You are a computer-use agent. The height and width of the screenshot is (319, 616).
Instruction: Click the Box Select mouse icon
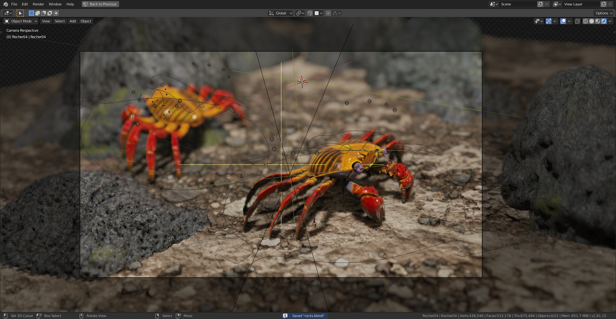[39, 316]
